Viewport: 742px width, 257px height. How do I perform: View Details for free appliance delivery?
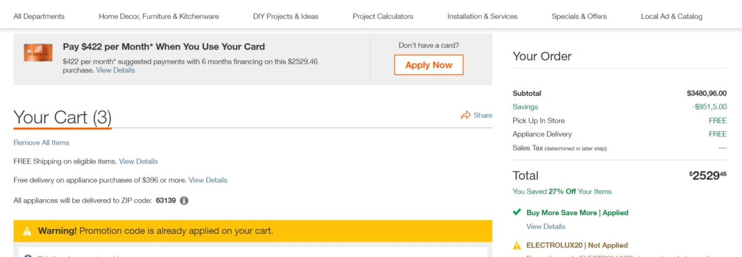coord(208,180)
